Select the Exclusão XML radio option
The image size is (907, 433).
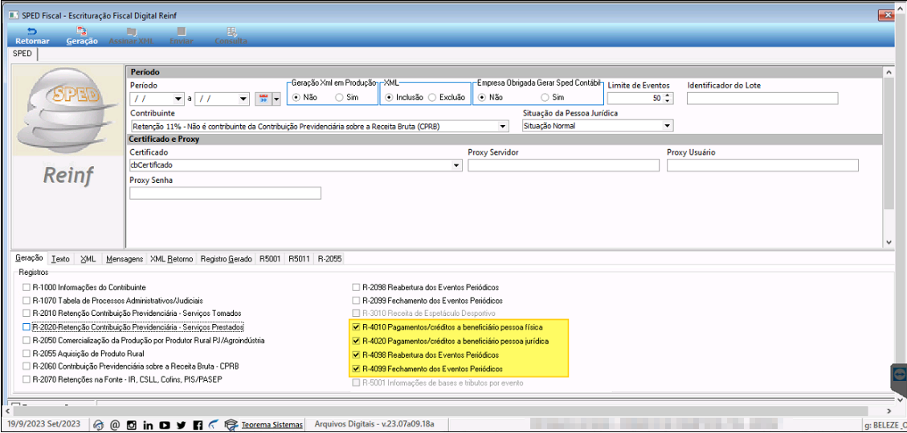tap(431, 98)
